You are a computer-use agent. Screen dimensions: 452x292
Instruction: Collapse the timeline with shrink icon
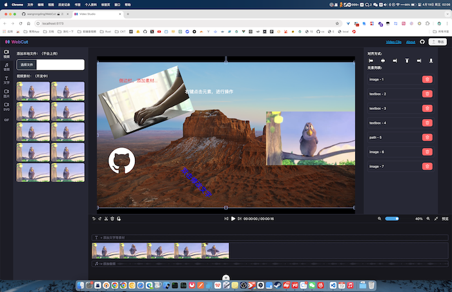click(436, 219)
